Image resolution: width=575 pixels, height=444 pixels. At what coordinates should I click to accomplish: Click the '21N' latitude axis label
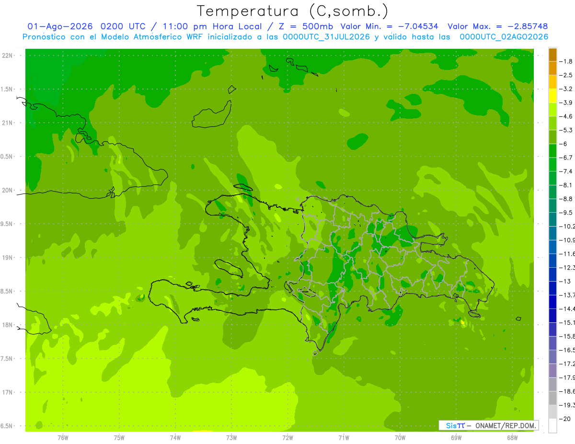pos(7,123)
